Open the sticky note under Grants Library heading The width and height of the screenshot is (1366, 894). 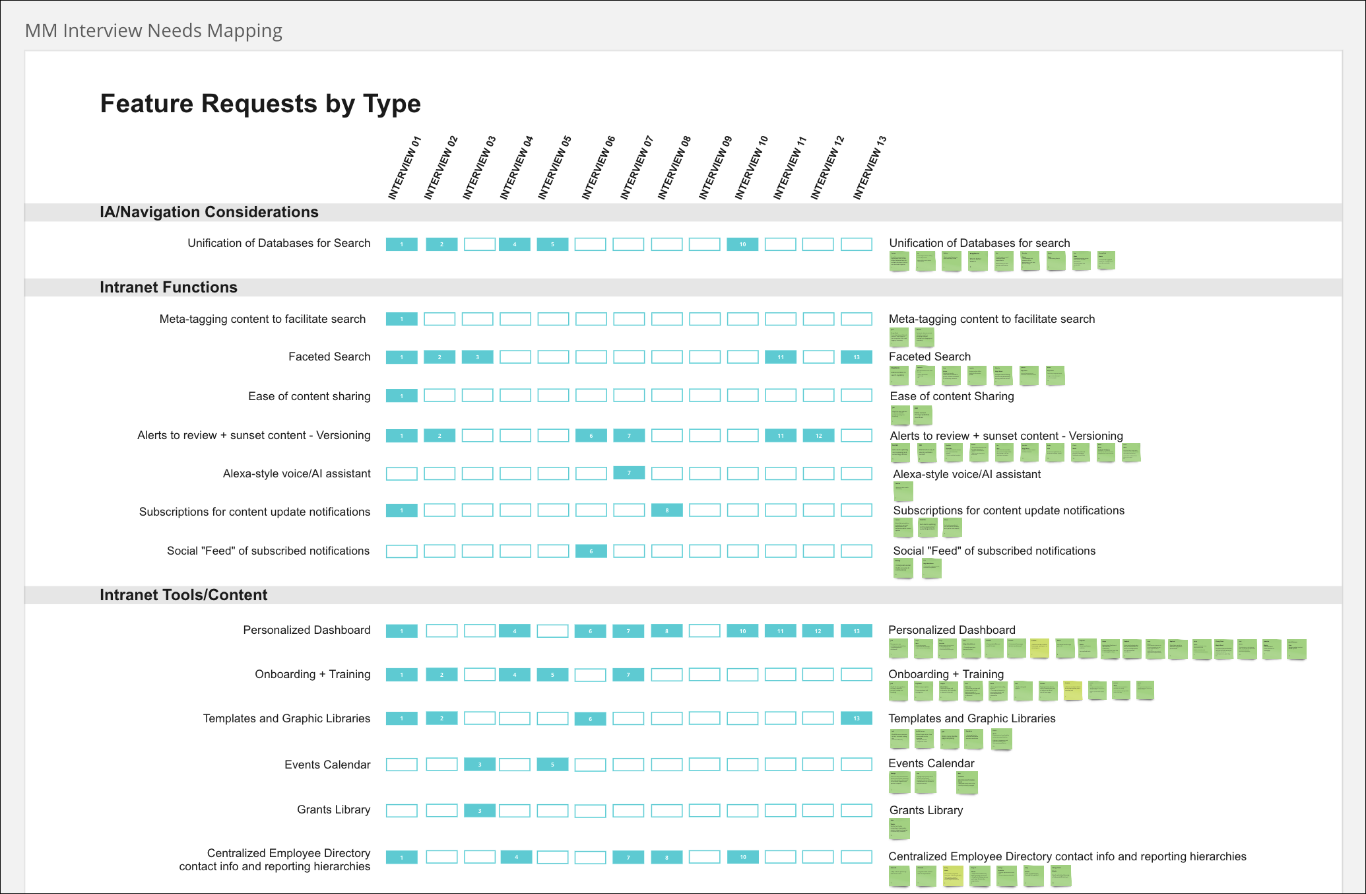[899, 829]
